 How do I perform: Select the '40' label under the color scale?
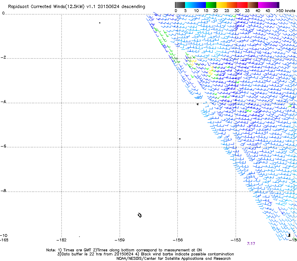[258, 11]
